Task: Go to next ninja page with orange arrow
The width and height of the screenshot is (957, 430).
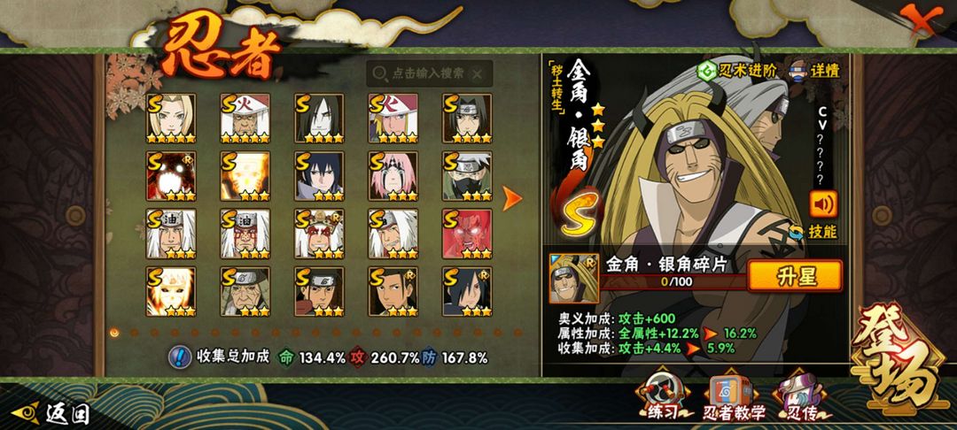Action: [511, 198]
